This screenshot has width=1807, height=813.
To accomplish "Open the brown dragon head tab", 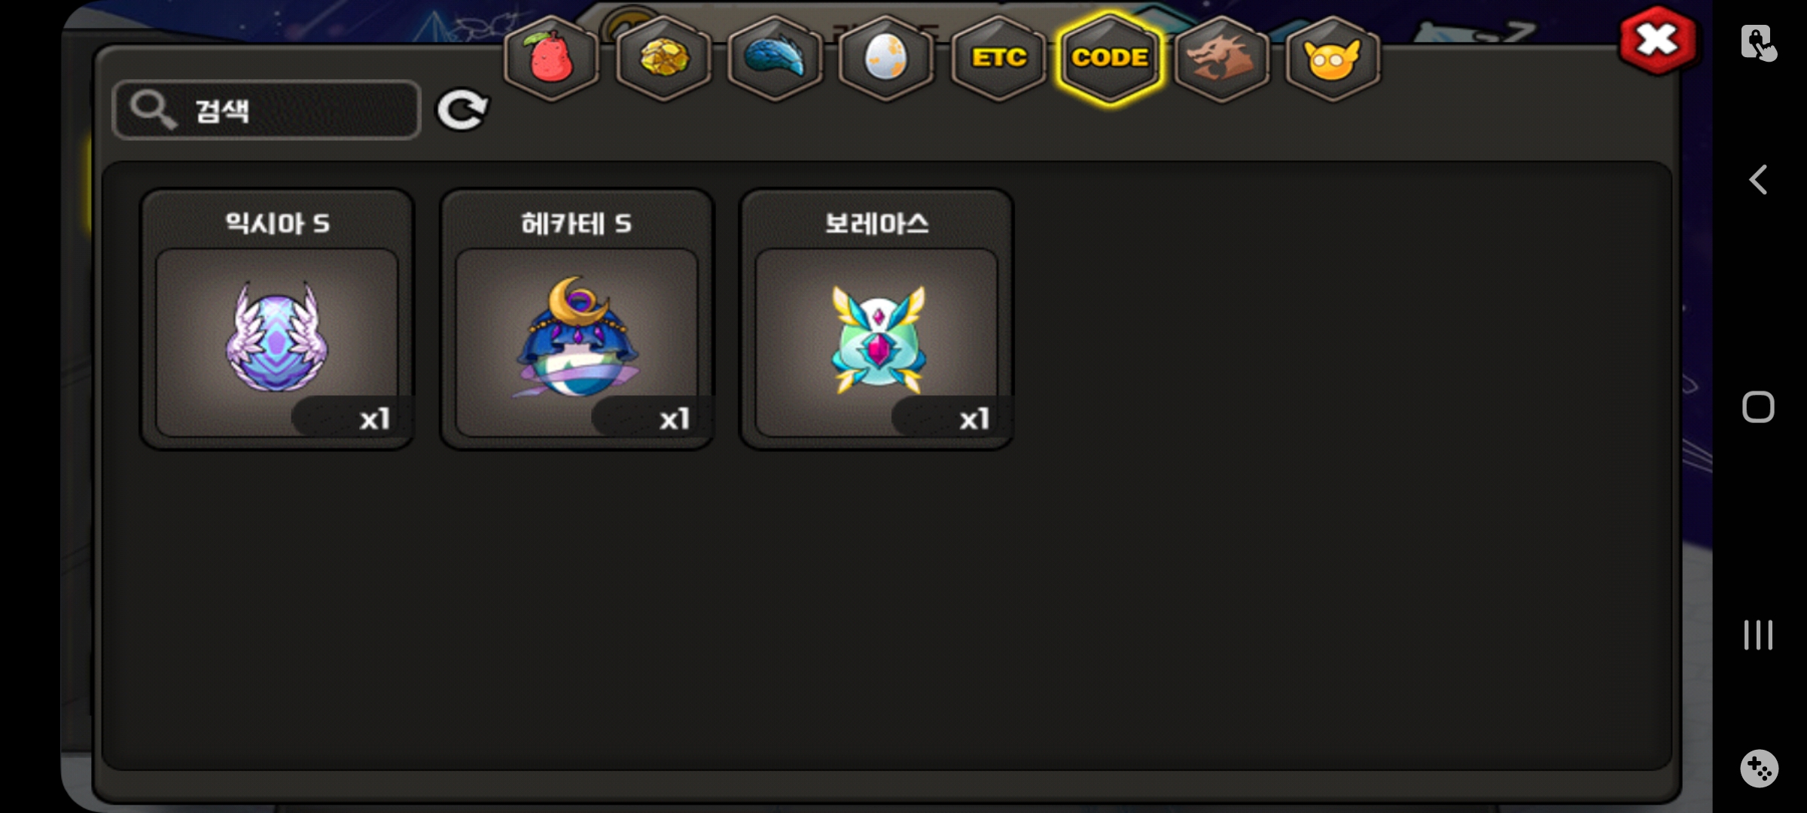I will [1221, 59].
